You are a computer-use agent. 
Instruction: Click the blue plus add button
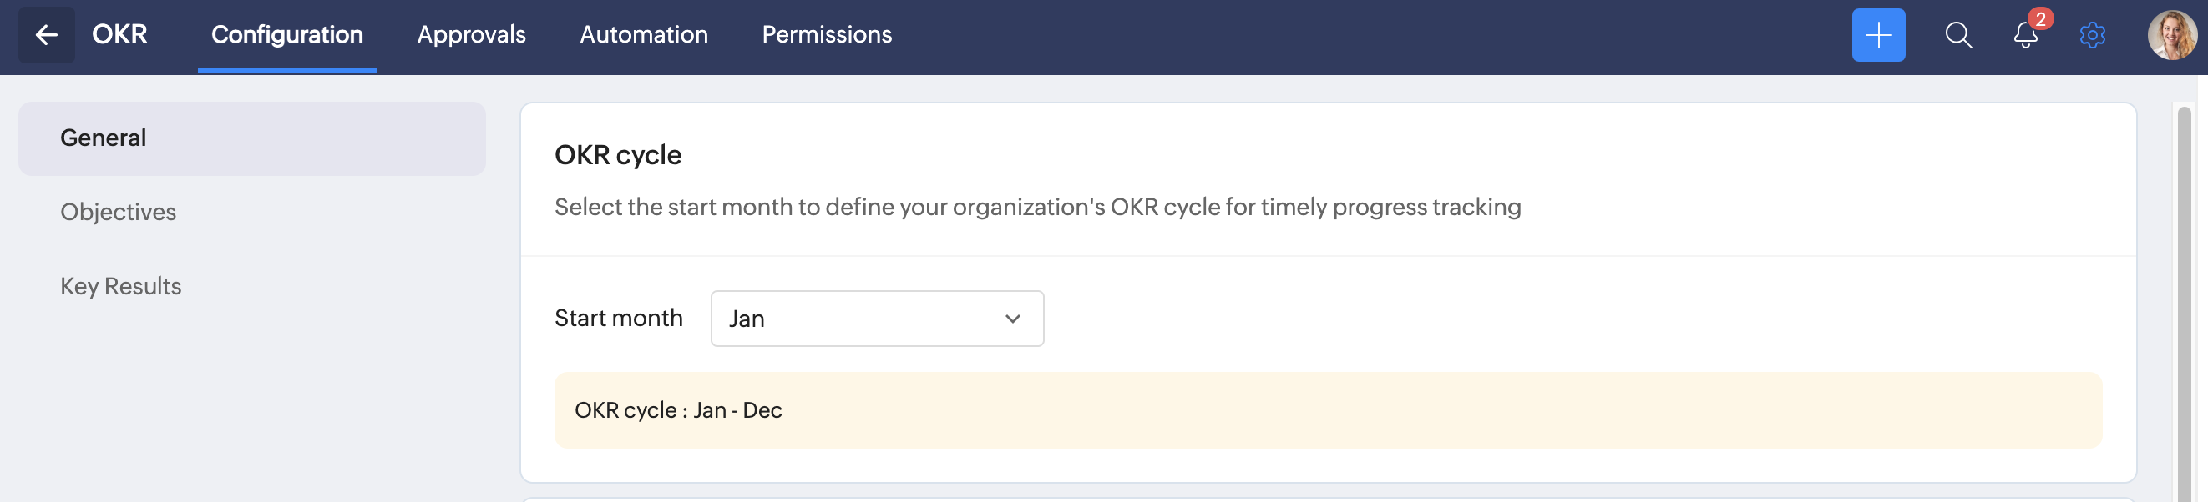pos(1877,35)
